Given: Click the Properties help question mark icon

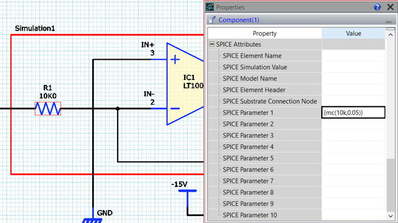Looking at the screenshot, I should point(377,7).
